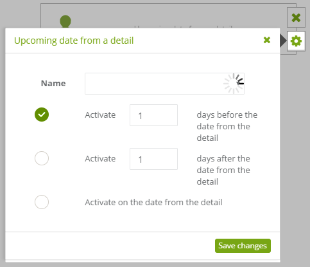Click the Upcoming date from a detail title
The image size is (310, 267).
pos(74,41)
